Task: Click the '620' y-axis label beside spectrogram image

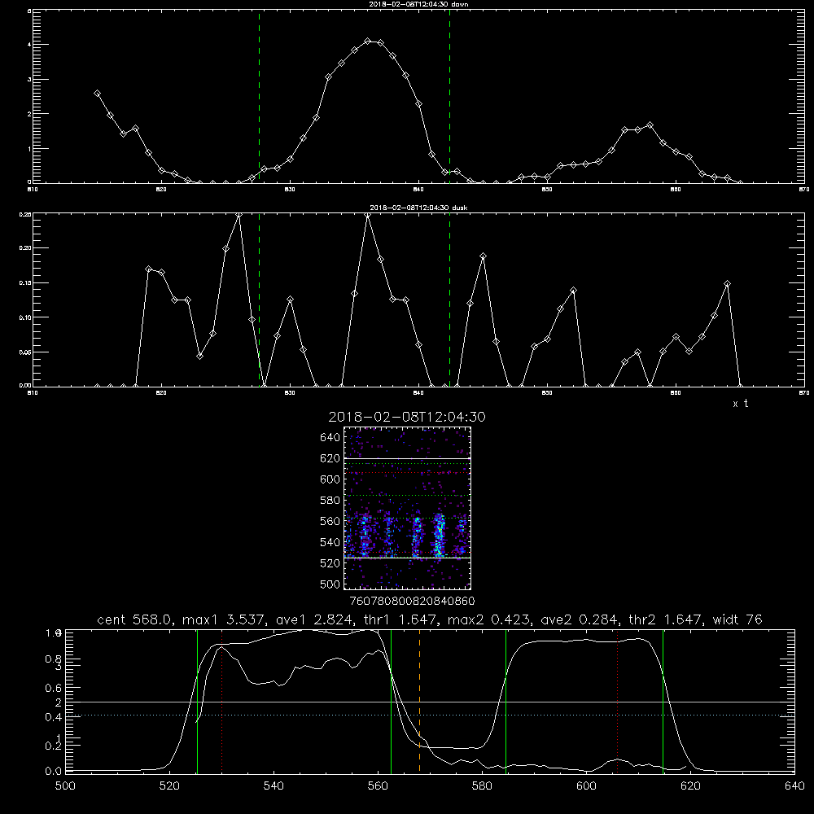Action: click(x=330, y=458)
